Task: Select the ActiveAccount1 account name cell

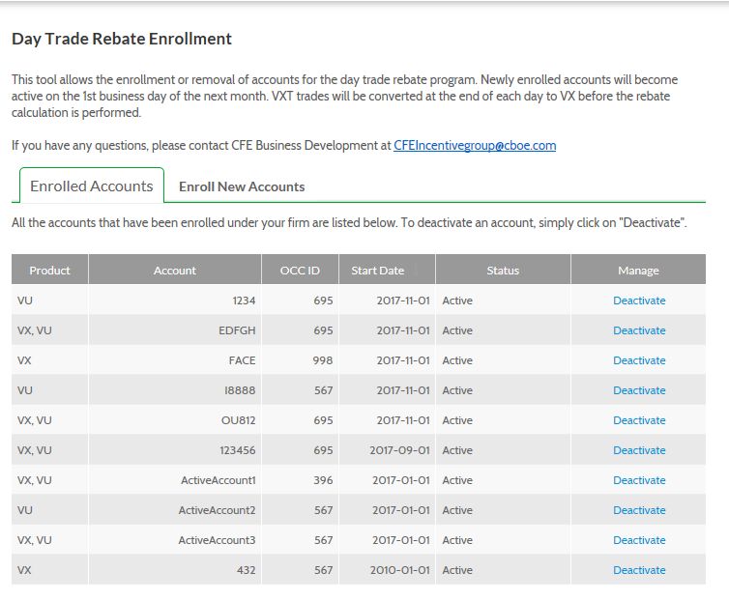Action: click(175, 480)
